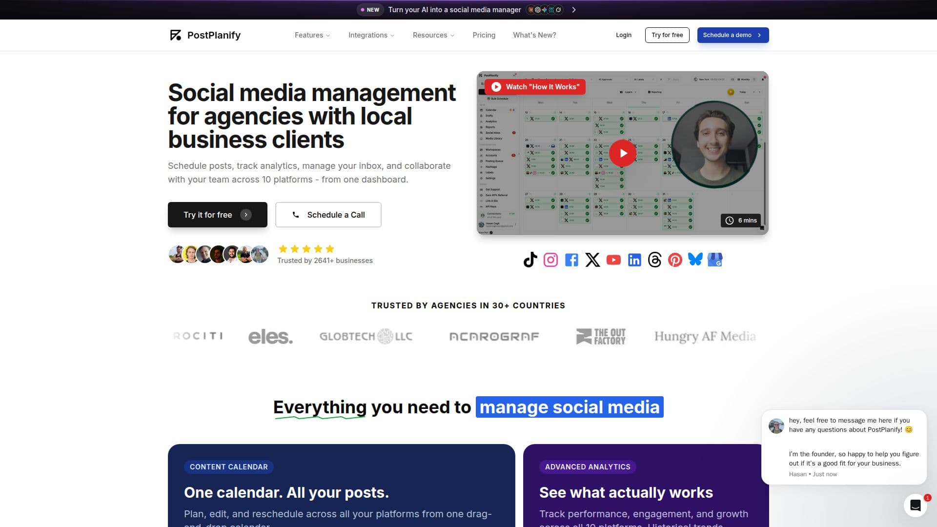This screenshot has width=937, height=527.
Task: Click the Login link
Action: pyautogui.click(x=623, y=35)
